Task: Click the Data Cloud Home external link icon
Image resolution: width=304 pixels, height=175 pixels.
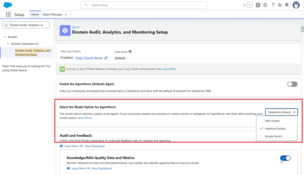Action: pyautogui.click(x=106, y=58)
